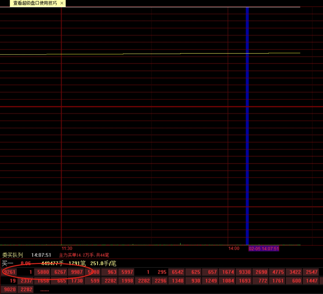323x294 pixels.
Task: Select queue cell 5997
Action: tap(126, 272)
